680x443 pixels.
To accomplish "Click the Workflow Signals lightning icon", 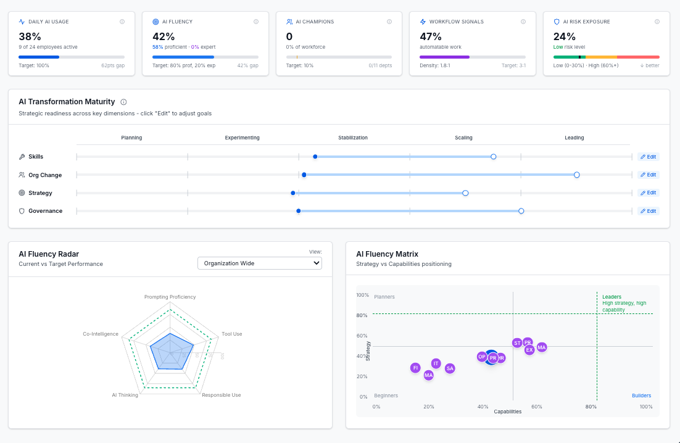I will point(423,22).
